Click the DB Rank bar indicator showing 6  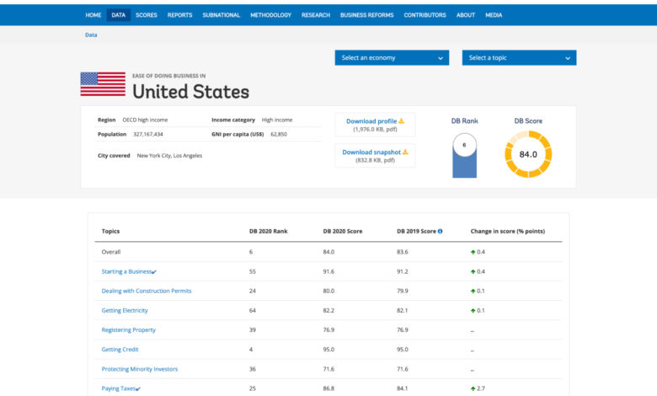point(464,156)
